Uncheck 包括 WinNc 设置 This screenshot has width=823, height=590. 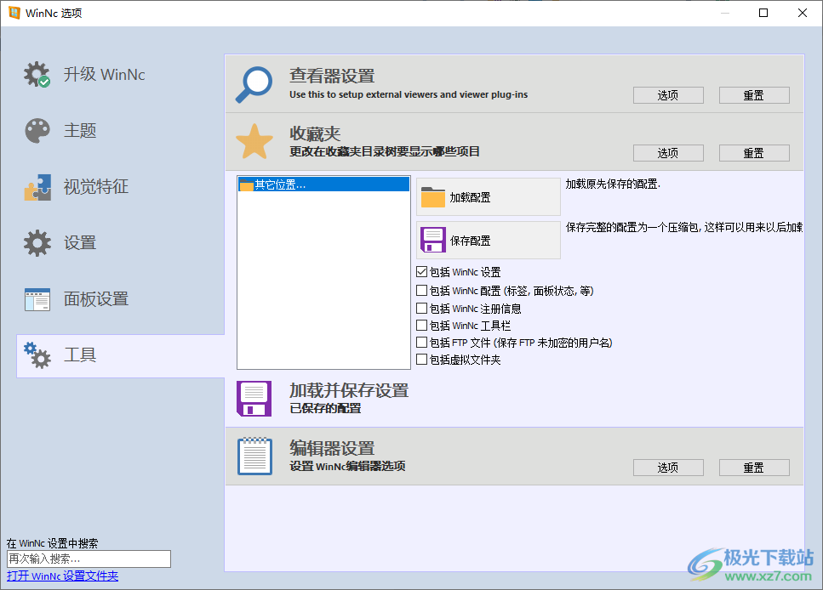pos(421,272)
